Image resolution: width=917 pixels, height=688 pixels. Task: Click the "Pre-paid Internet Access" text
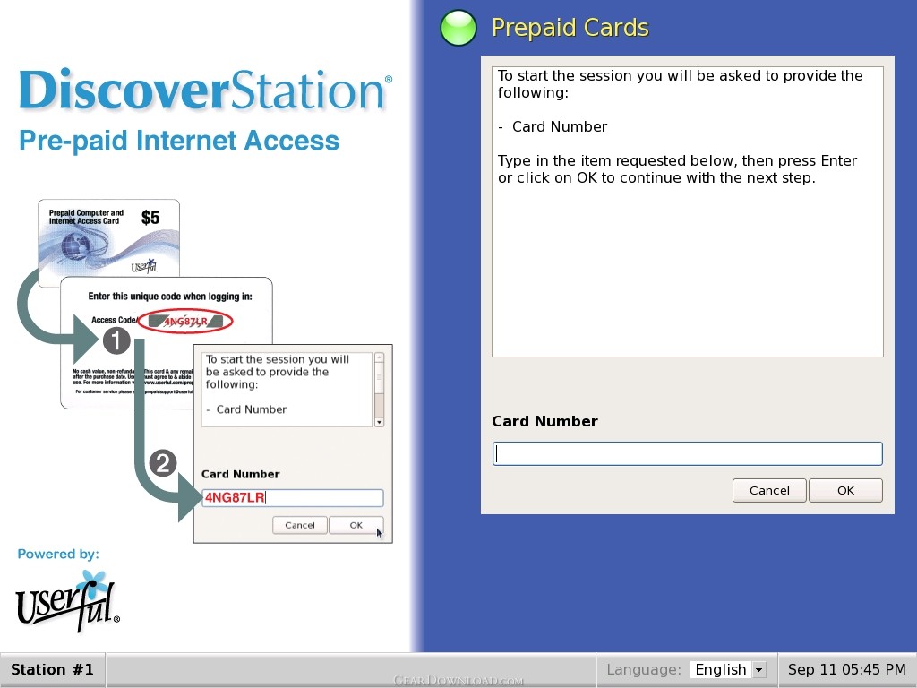179,141
